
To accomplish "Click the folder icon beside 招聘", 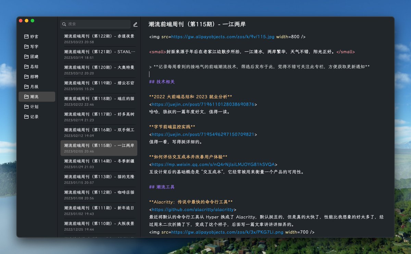I will coord(26,77).
